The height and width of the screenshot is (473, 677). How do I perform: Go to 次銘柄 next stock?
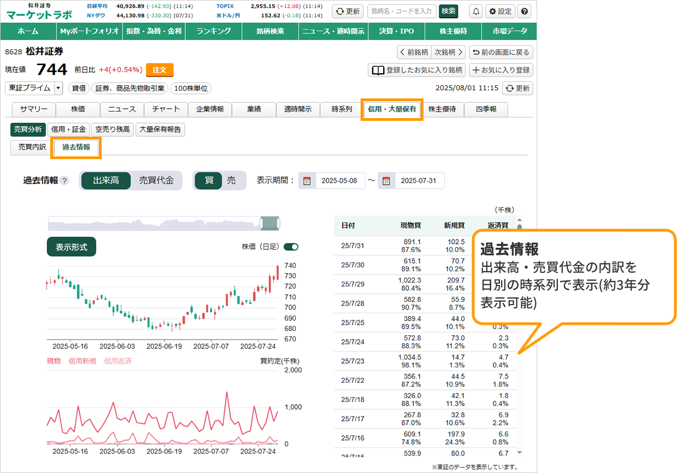pyautogui.click(x=448, y=52)
